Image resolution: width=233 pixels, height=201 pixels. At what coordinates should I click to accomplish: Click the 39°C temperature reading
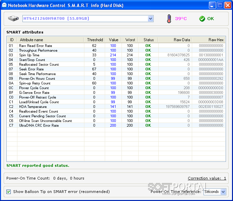pyautogui.click(x=181, y=18)
